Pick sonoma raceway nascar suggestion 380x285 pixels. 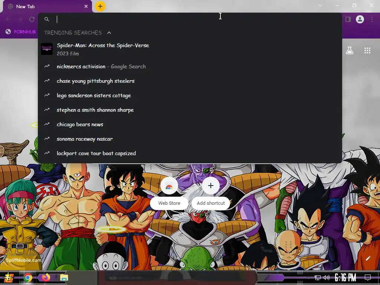[x=190, y=139]
